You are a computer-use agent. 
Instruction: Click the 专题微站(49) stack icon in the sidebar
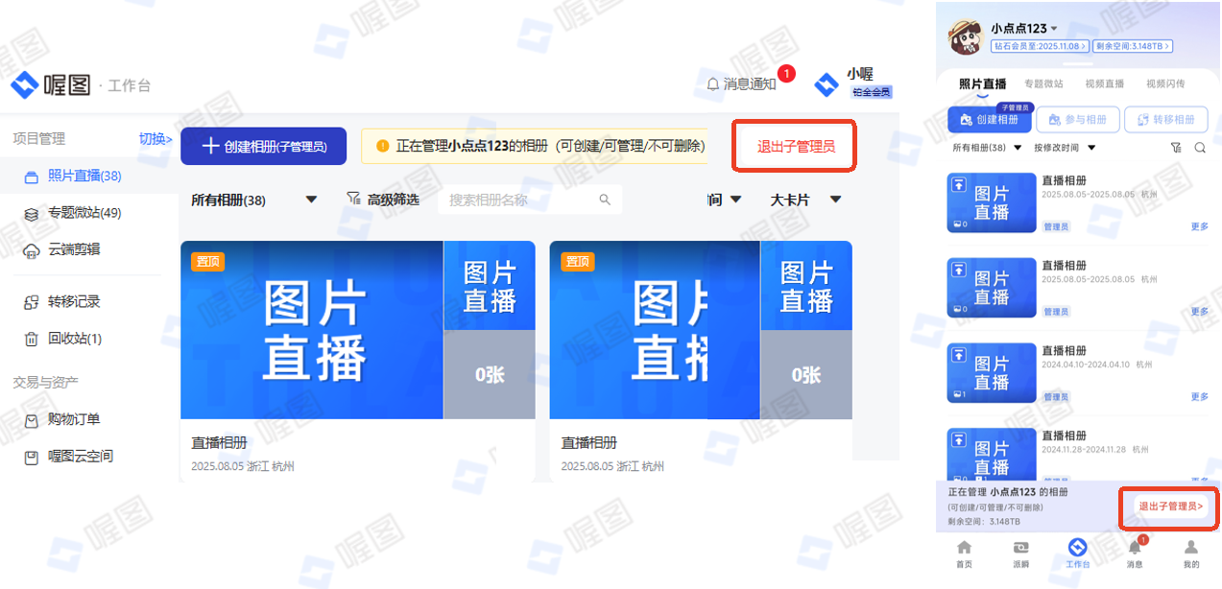click(31, 213)
